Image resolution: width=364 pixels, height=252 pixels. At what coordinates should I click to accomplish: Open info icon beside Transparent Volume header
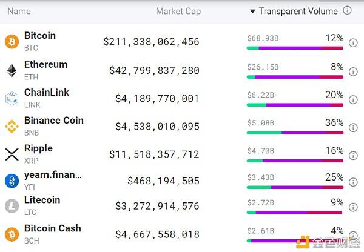[347, 10]
